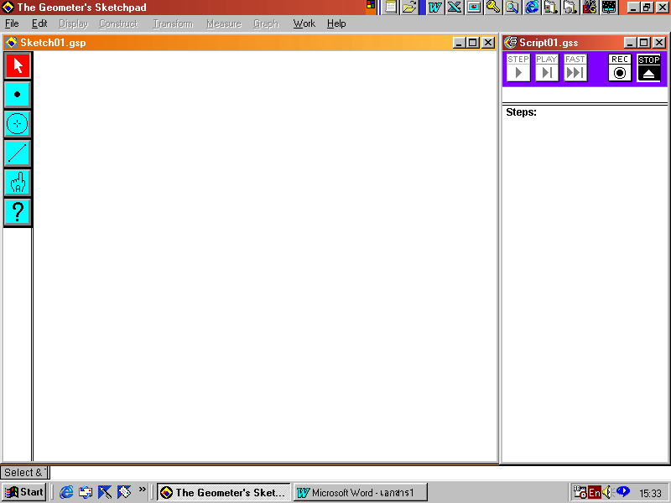671x503 pixels.
Task: Select the Object Information question-mark tool
Action: 17,212
